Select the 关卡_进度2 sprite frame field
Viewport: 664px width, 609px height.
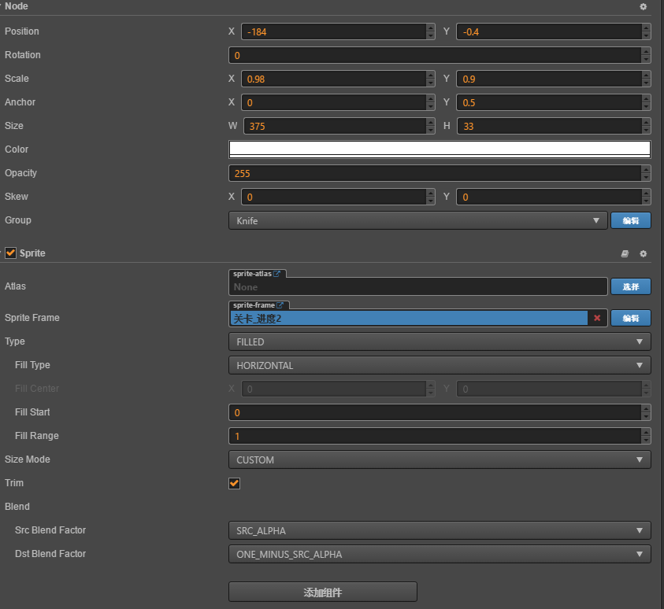click(x=409, y=318)
